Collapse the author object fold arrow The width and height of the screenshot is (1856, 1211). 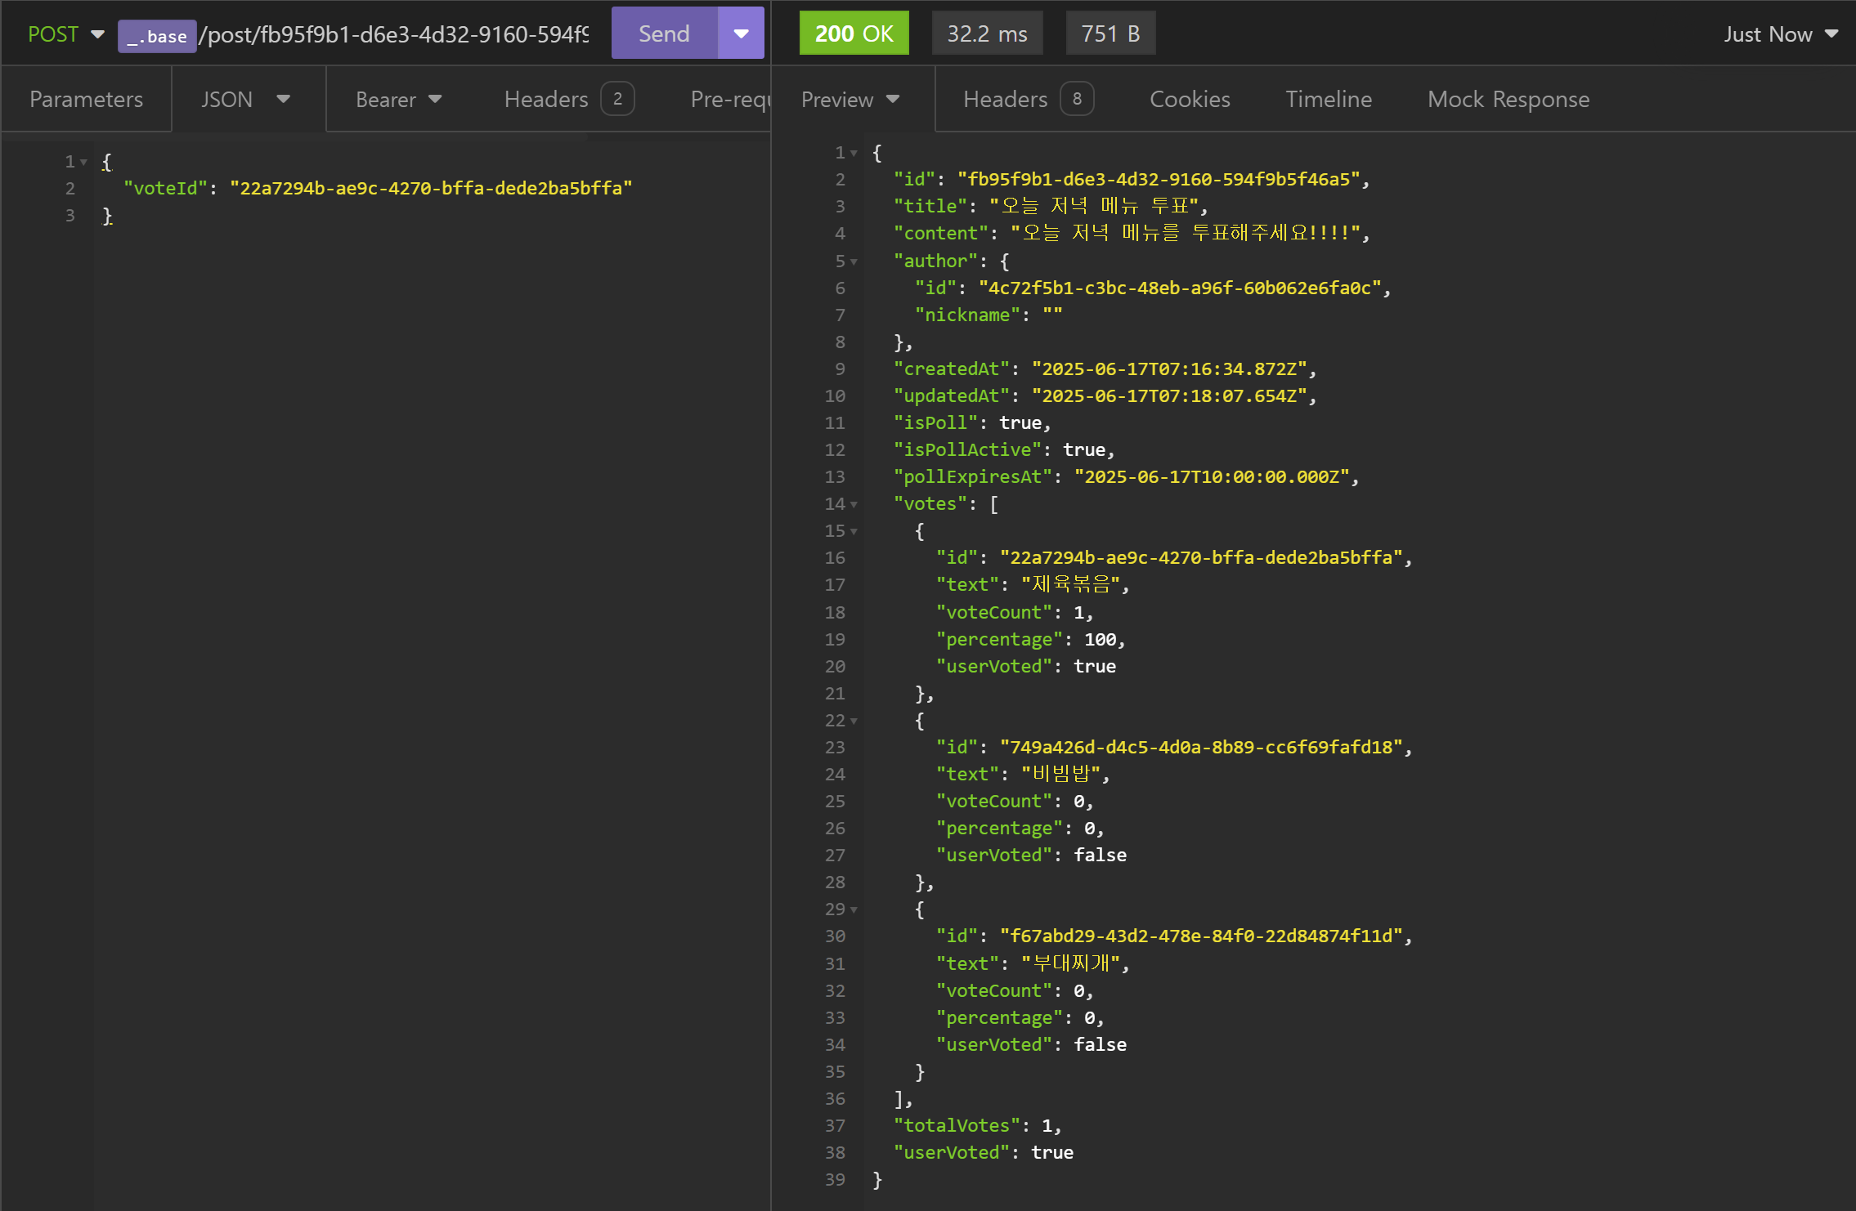tap(854, 261)
